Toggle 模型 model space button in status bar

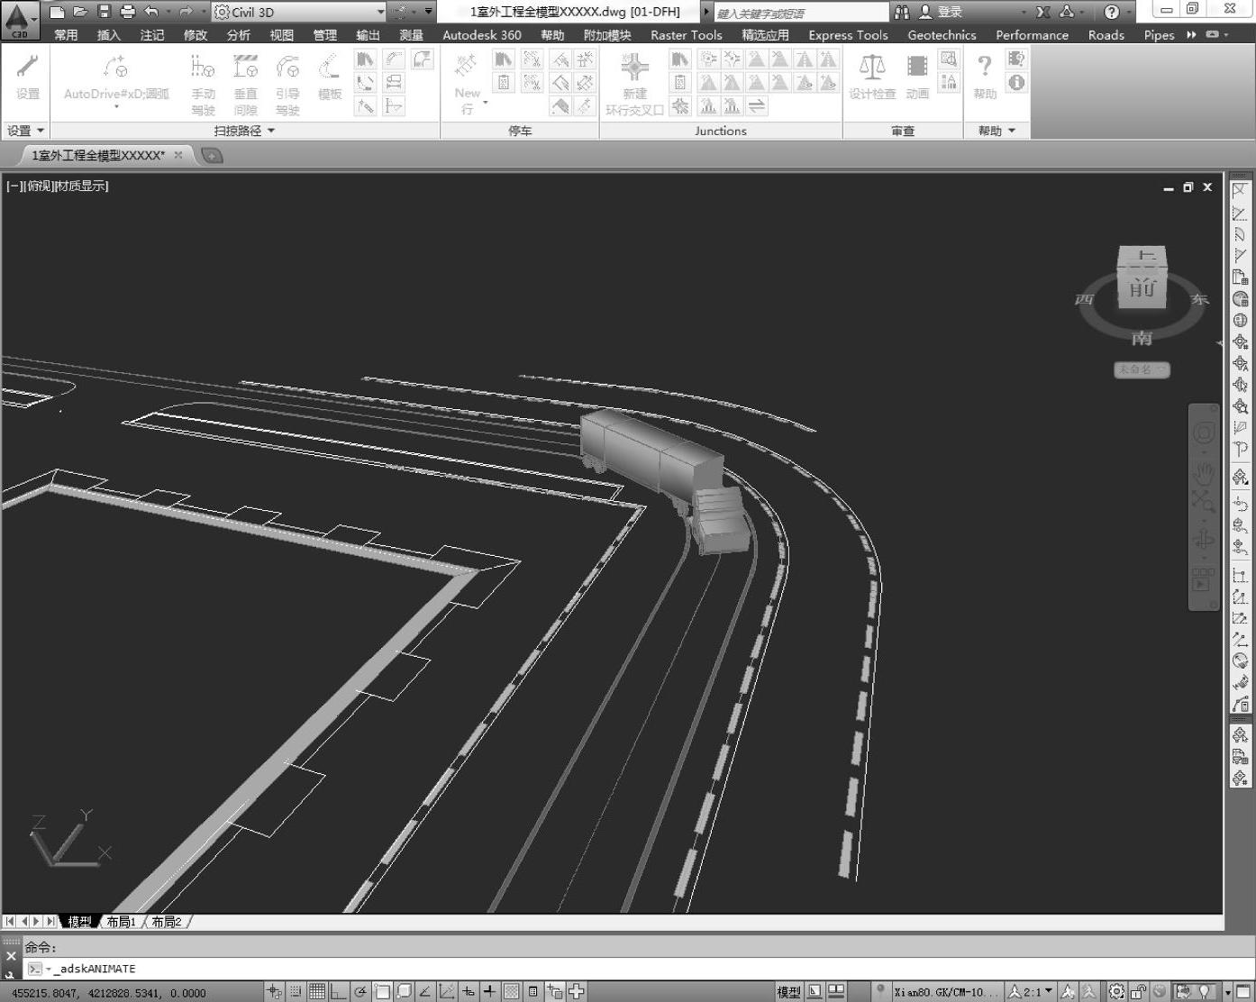point(789,992)
